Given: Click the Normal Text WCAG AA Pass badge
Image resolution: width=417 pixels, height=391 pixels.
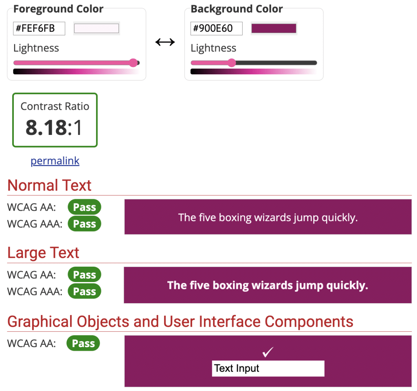Looking at the screenshot, I should click(84, 207).
